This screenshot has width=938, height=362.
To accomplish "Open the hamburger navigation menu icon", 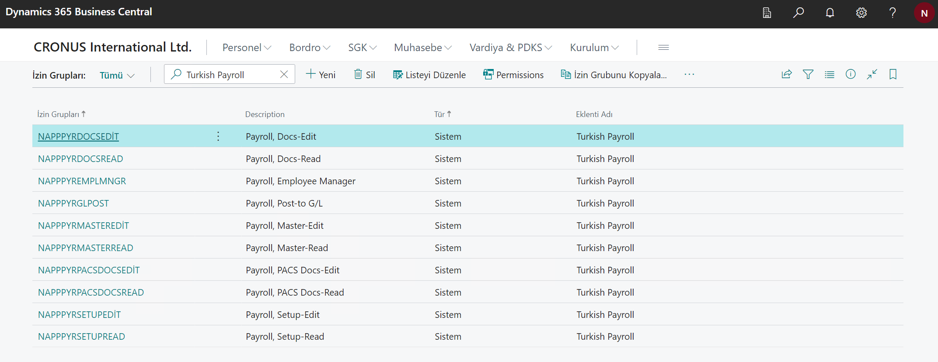I will [663, 47].
